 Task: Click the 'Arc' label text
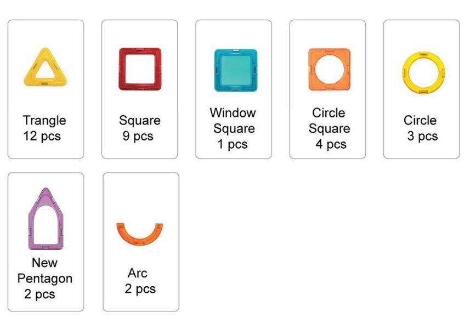tap(138, 273)
